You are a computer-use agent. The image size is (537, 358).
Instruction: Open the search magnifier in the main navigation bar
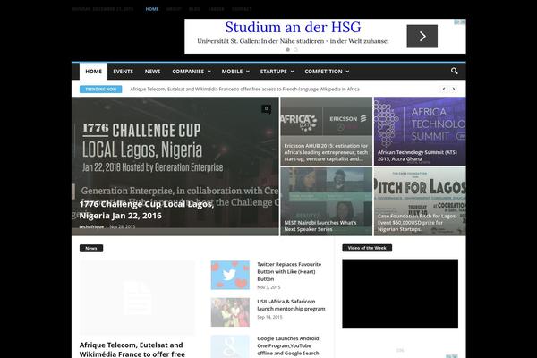(x=454, y=71)
